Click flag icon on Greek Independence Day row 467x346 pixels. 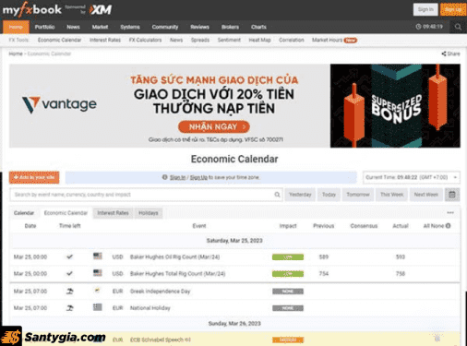point(98,290)
